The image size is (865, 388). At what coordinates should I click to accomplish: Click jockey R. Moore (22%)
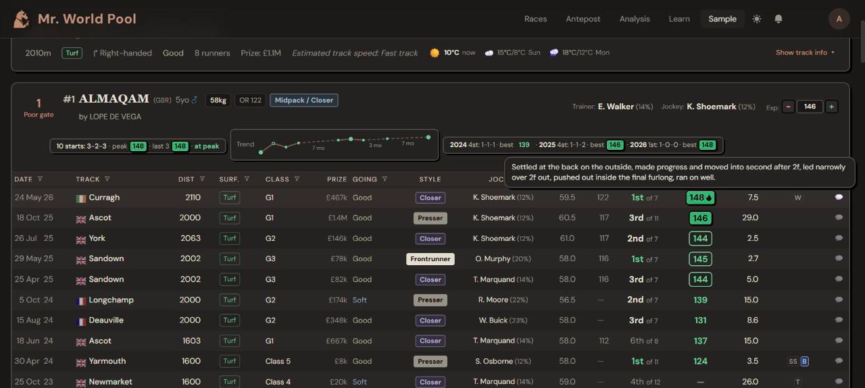[503, 300]
